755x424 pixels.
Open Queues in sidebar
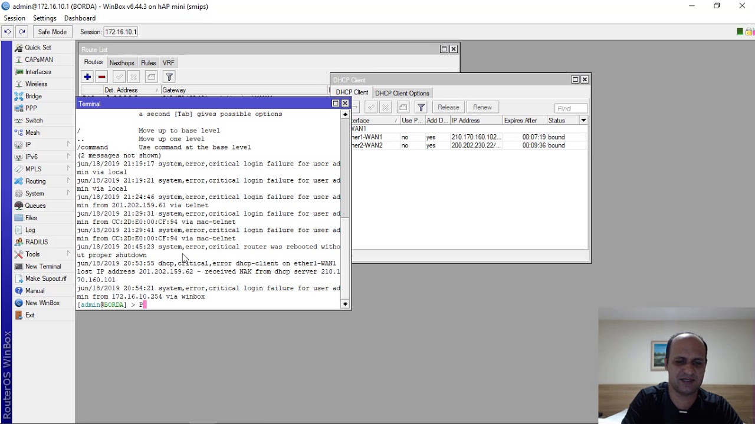35,206
